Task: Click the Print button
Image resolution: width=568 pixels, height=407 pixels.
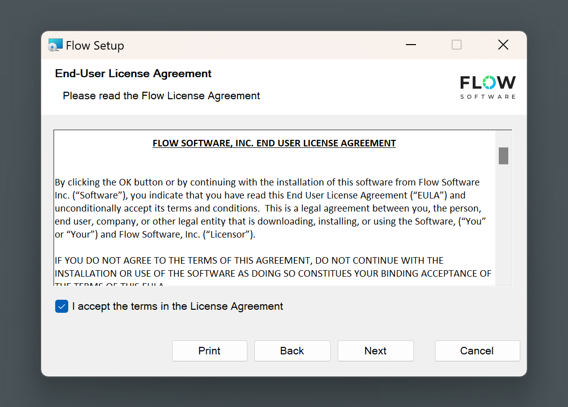Action: pyautogui.click(x=209, y=350)
